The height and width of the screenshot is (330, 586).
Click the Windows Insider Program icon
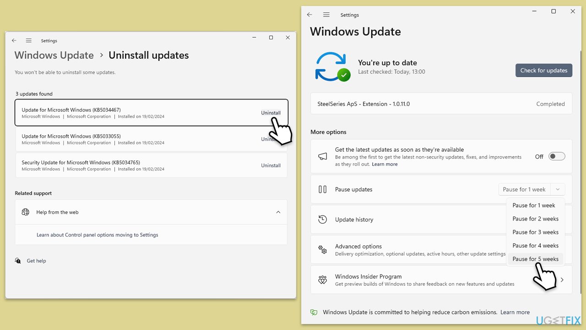(x=322, y=280)
